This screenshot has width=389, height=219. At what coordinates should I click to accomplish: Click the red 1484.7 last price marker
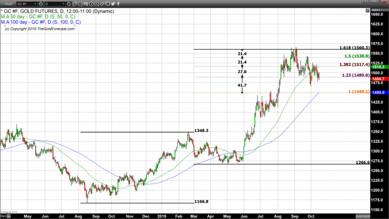tap(380, 79)
